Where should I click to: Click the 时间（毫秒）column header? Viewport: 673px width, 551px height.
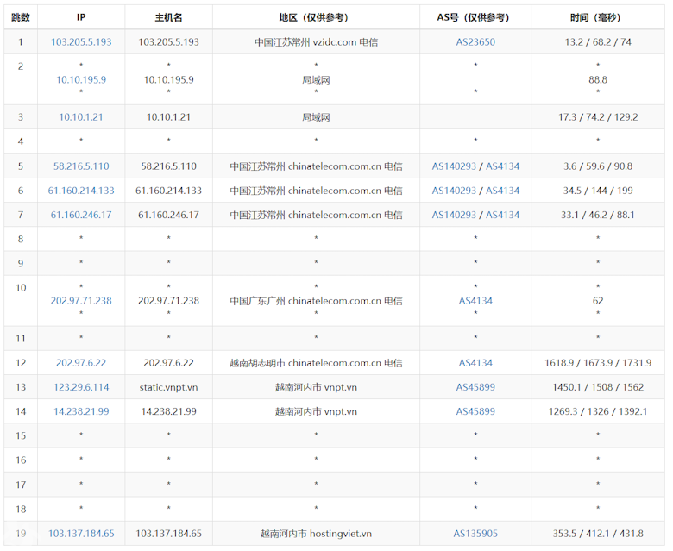point(598,17)
